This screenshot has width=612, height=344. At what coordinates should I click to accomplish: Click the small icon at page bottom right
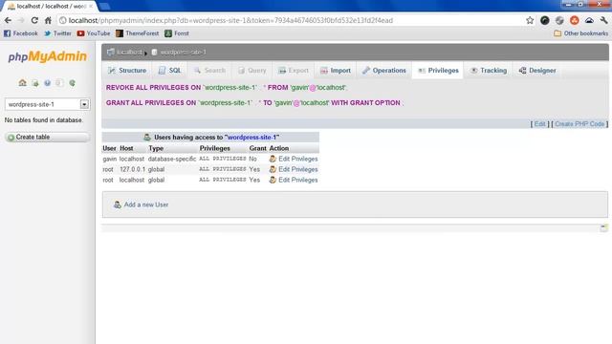coord(603,227)
